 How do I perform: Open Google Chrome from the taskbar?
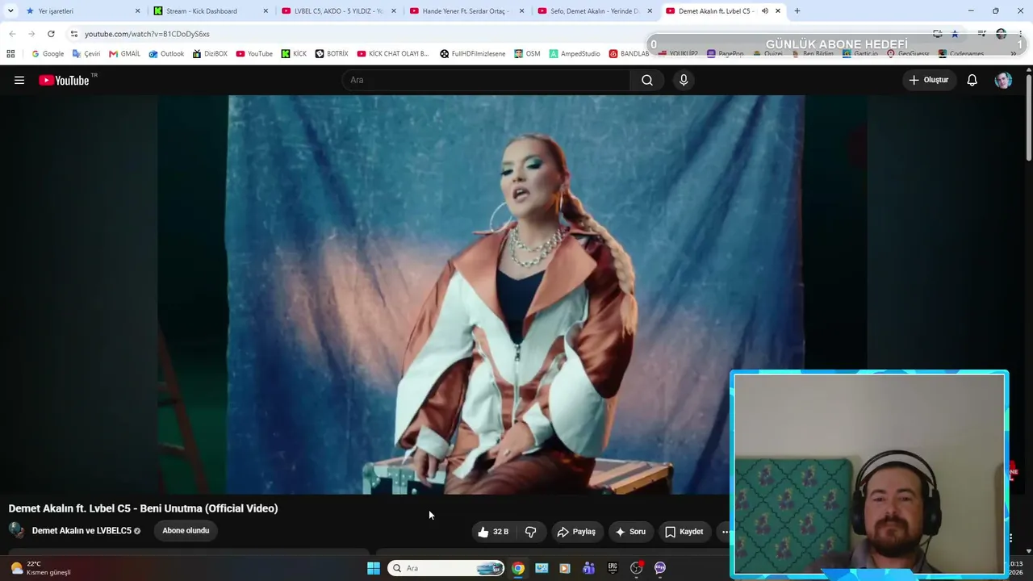click(x=518, y=568)
